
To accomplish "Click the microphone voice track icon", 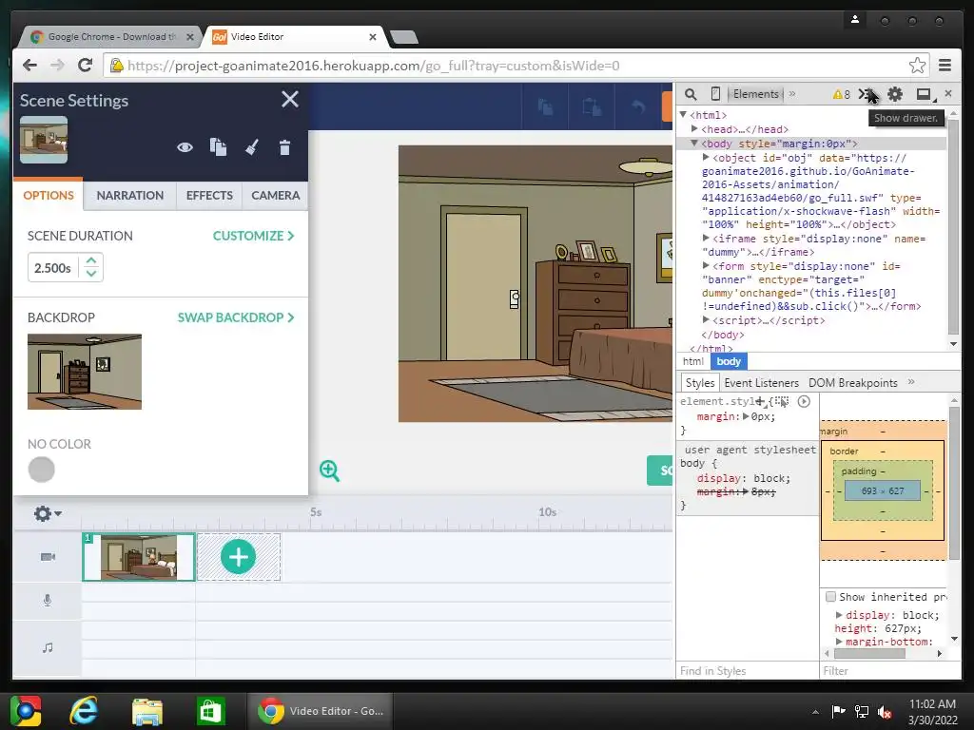I will (48, 601).
